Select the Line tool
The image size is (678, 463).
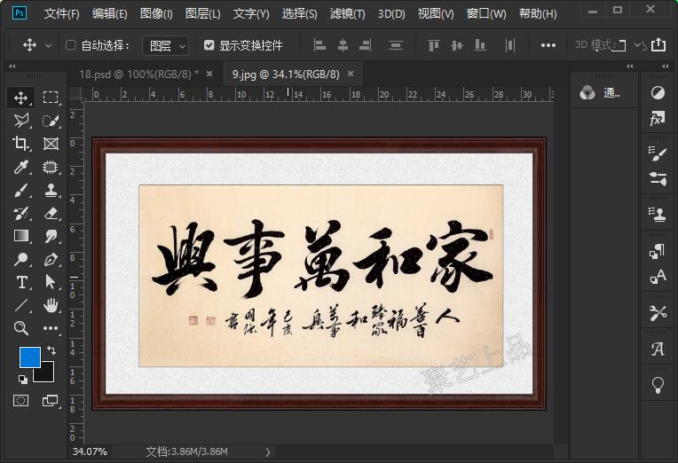[20, 305]
